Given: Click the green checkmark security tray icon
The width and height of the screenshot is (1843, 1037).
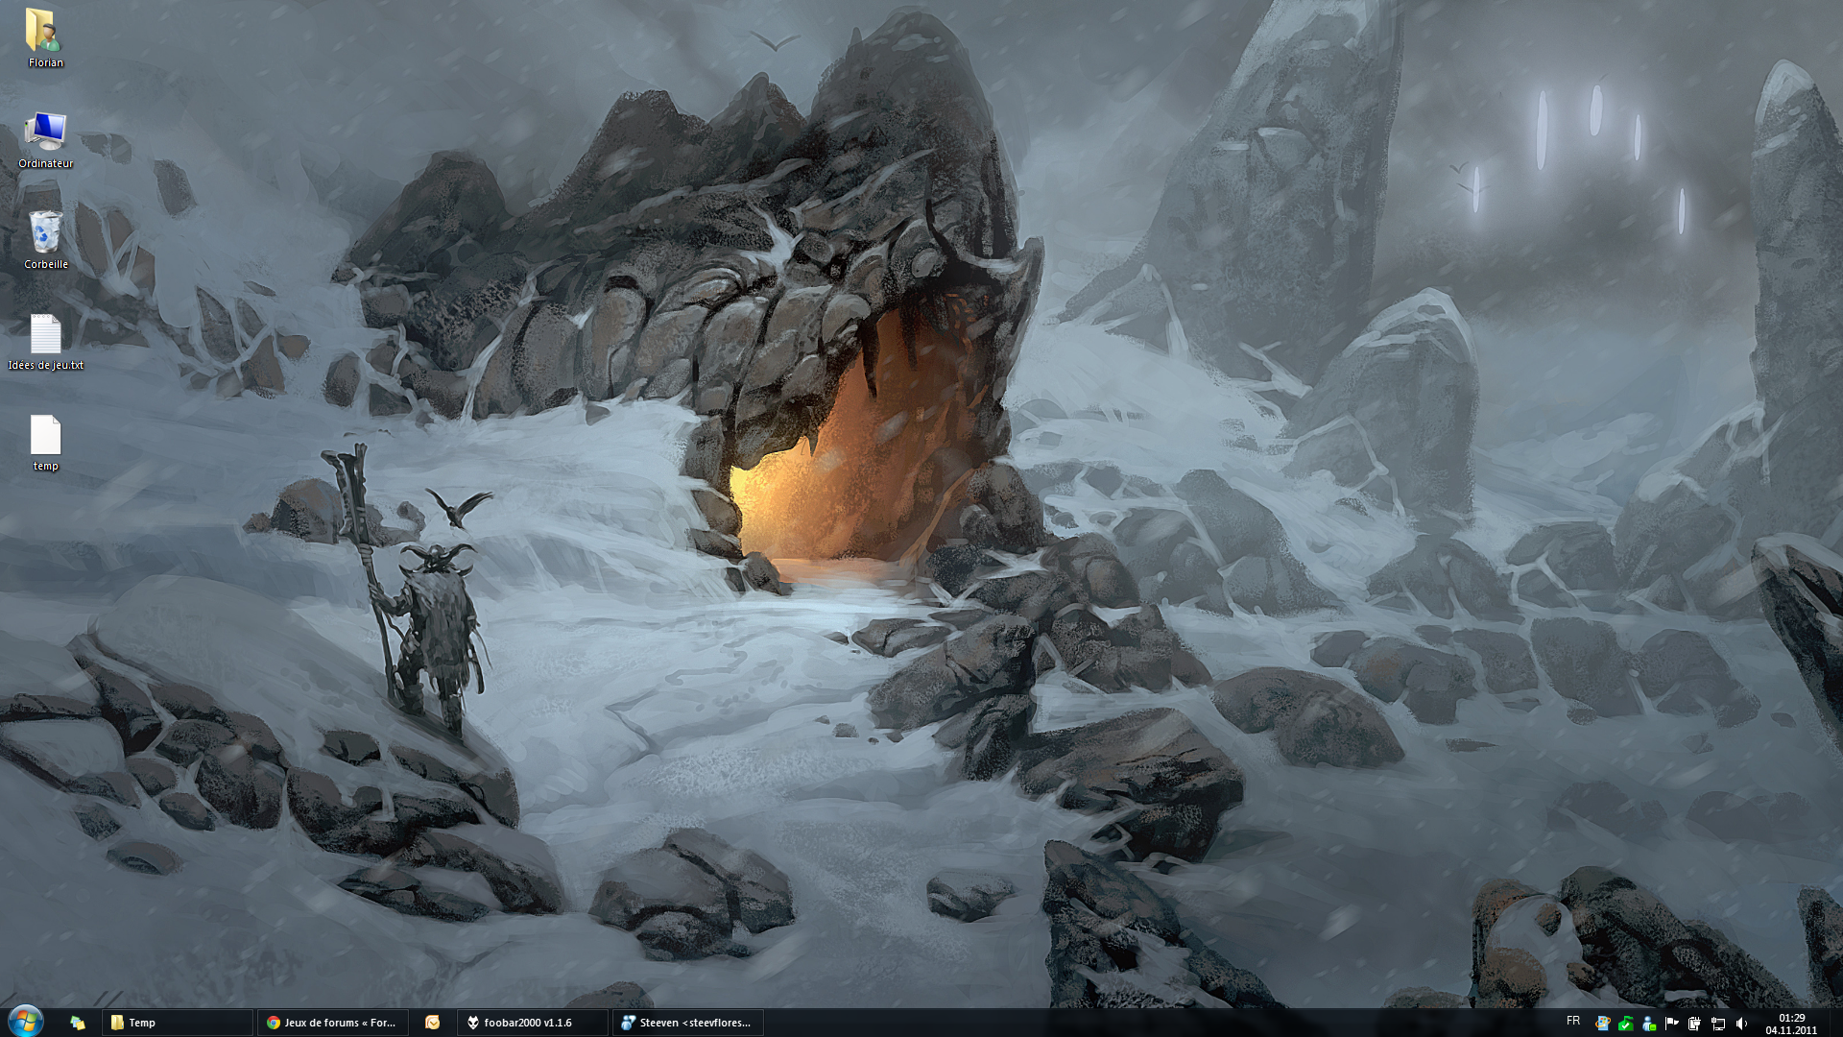Looking at the screenshot, I should click(x=1625, y=1024).
